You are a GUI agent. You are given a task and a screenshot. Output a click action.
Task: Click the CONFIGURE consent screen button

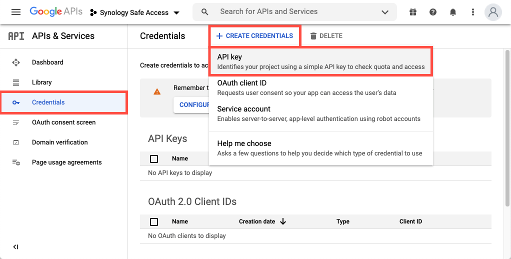click(x=191, y=105)
